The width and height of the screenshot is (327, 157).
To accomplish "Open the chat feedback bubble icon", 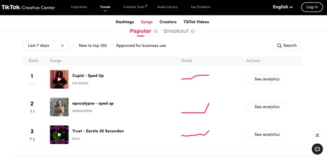I will click(317, 149).
